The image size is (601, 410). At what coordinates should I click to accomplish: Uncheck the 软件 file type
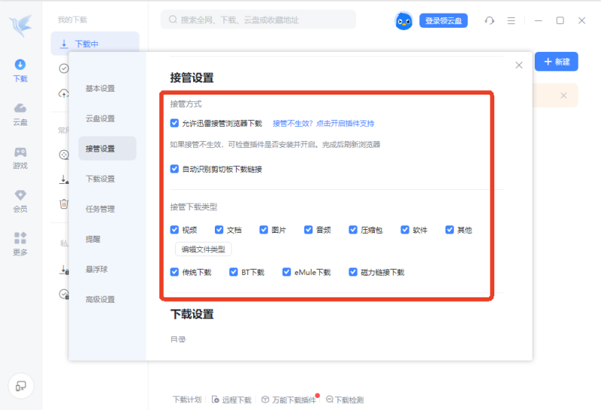[x=405, y=230]
